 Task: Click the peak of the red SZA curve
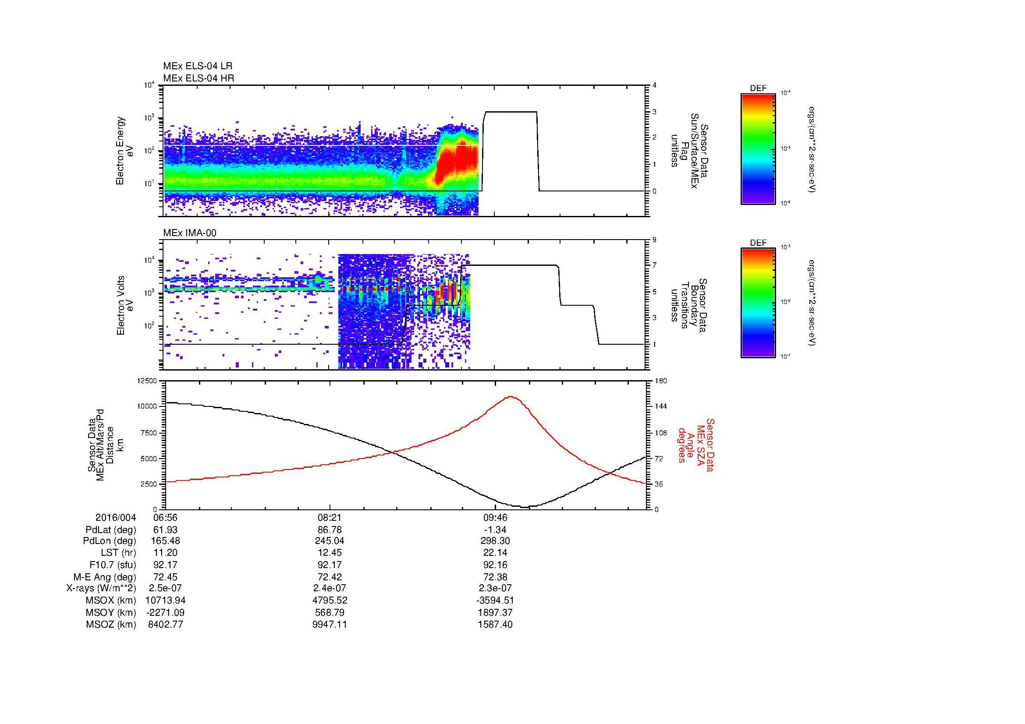[511, 396]
